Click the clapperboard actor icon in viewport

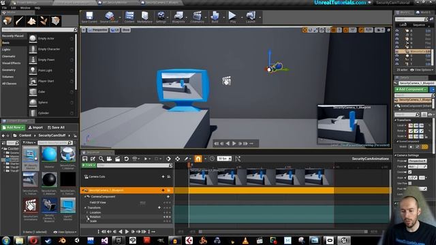[x=227, y=81]
